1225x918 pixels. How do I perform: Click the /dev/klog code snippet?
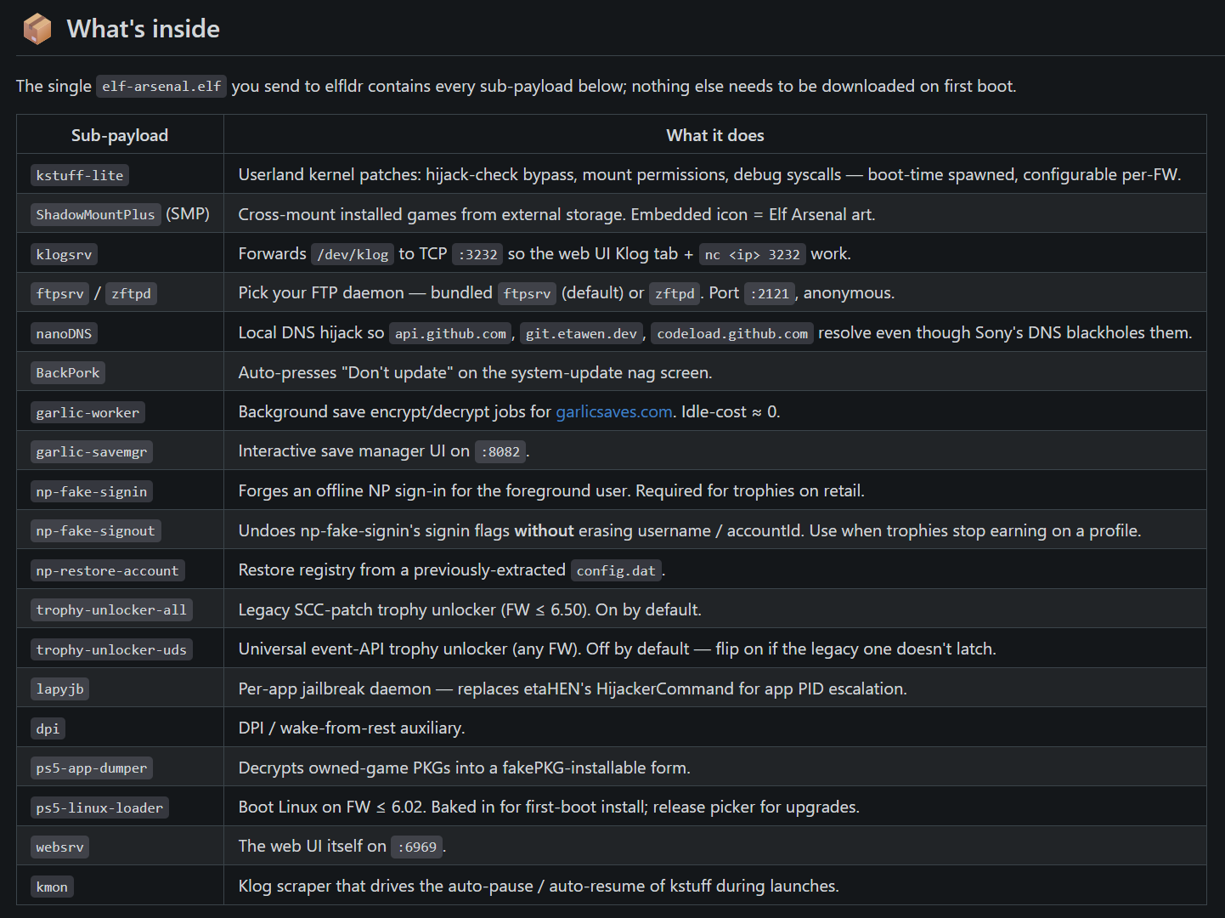(353, 254)
